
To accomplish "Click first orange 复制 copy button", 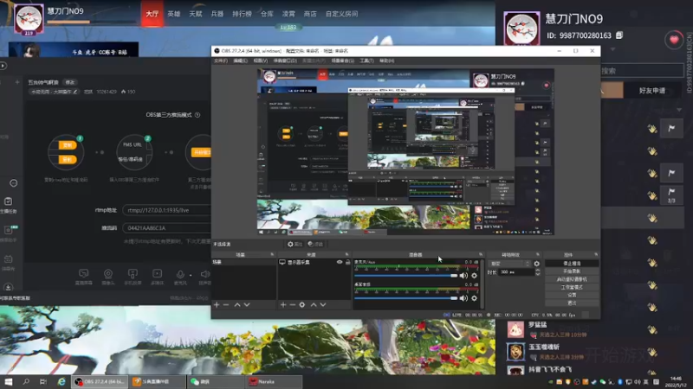I will (x=68, y=145).
